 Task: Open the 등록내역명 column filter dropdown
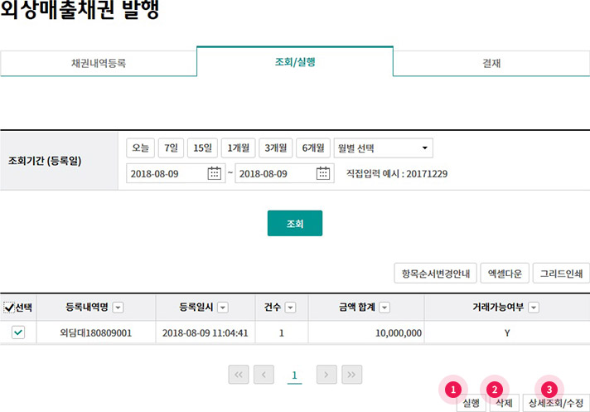(x=118, y=308)
